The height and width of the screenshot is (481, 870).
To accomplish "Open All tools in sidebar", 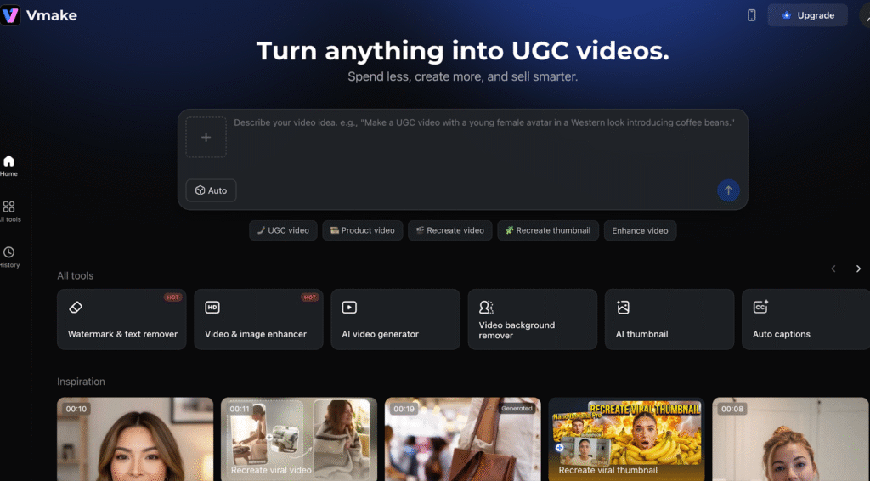I will click(8, 212).
